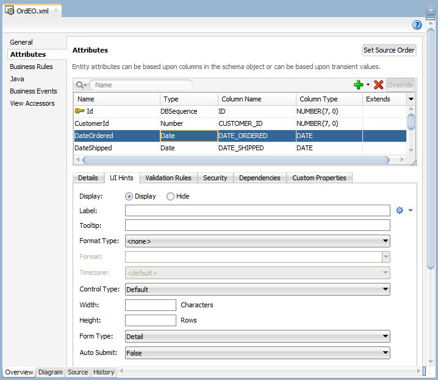
Task: Click the DATE_SHIPPED column name cell
Action: (x=257, y=148)
